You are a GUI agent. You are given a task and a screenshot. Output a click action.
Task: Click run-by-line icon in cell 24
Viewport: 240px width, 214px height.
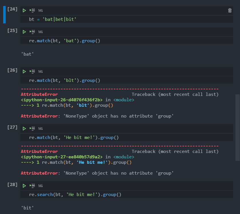[x=32, y=10]
